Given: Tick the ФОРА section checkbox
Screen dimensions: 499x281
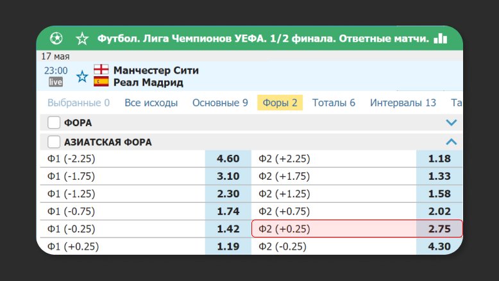Looking at the screenshot, I should pos(54,122).
